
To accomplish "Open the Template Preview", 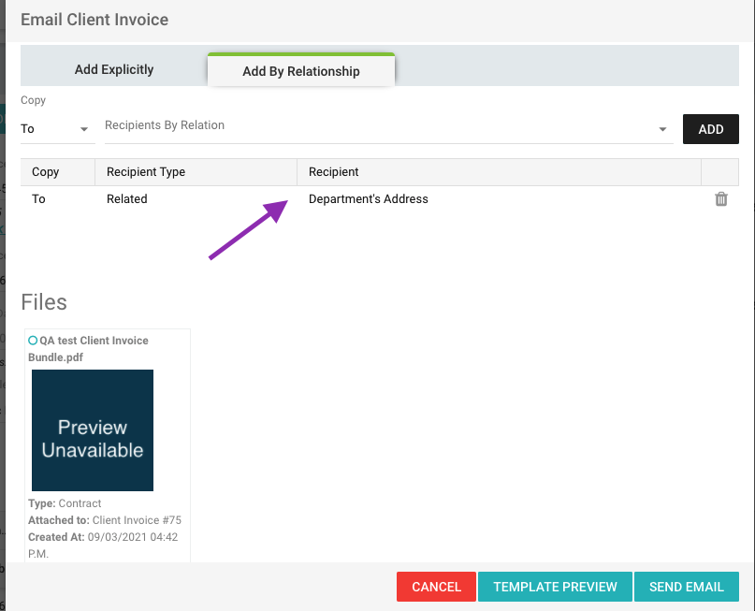I will (x=555, y=587).
